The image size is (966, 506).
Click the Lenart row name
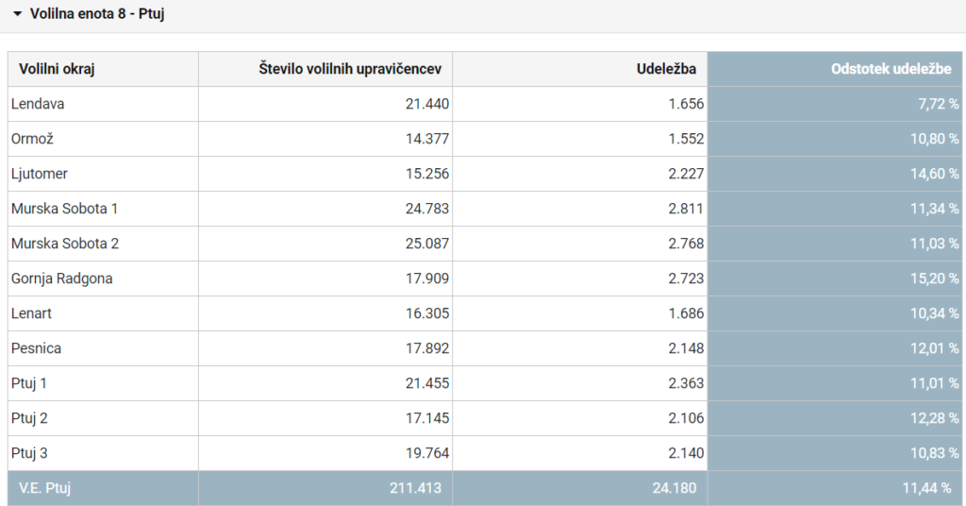pyautogui.click(x=31, y=313)
